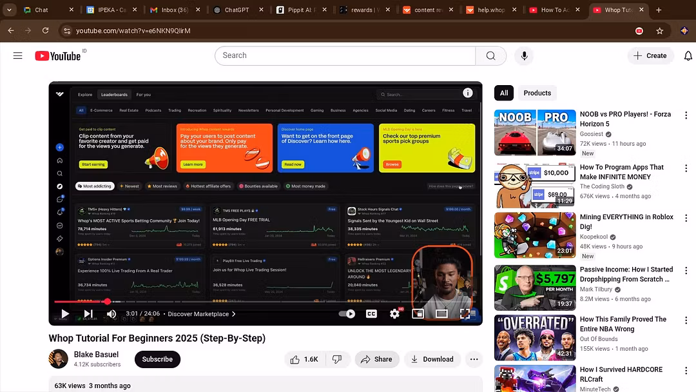Toggle the autoplay switch

(x=347, y=314)
